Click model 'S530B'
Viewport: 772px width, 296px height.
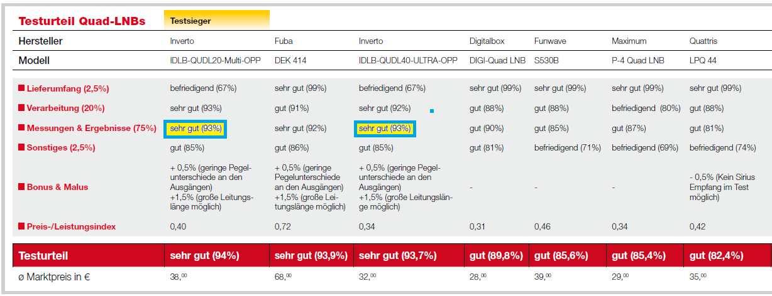click(x=546, y=61)
